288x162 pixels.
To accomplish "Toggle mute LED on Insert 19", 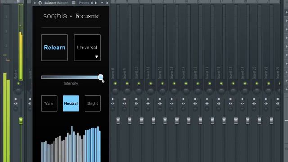I will tap(245, 84).
